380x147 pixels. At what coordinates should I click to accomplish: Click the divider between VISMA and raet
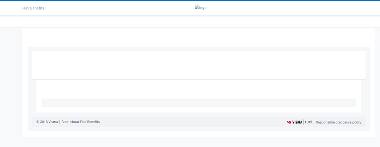304,122
